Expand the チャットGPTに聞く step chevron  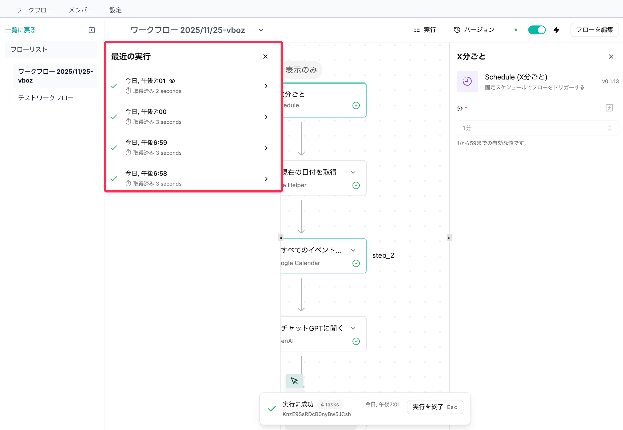[353, 328]
